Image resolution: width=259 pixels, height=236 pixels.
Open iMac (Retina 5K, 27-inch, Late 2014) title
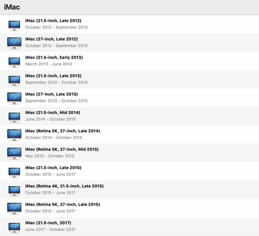point(63,131)
